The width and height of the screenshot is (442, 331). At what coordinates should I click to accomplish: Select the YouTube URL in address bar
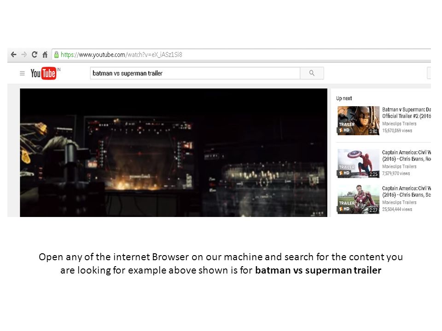(122, 55)
